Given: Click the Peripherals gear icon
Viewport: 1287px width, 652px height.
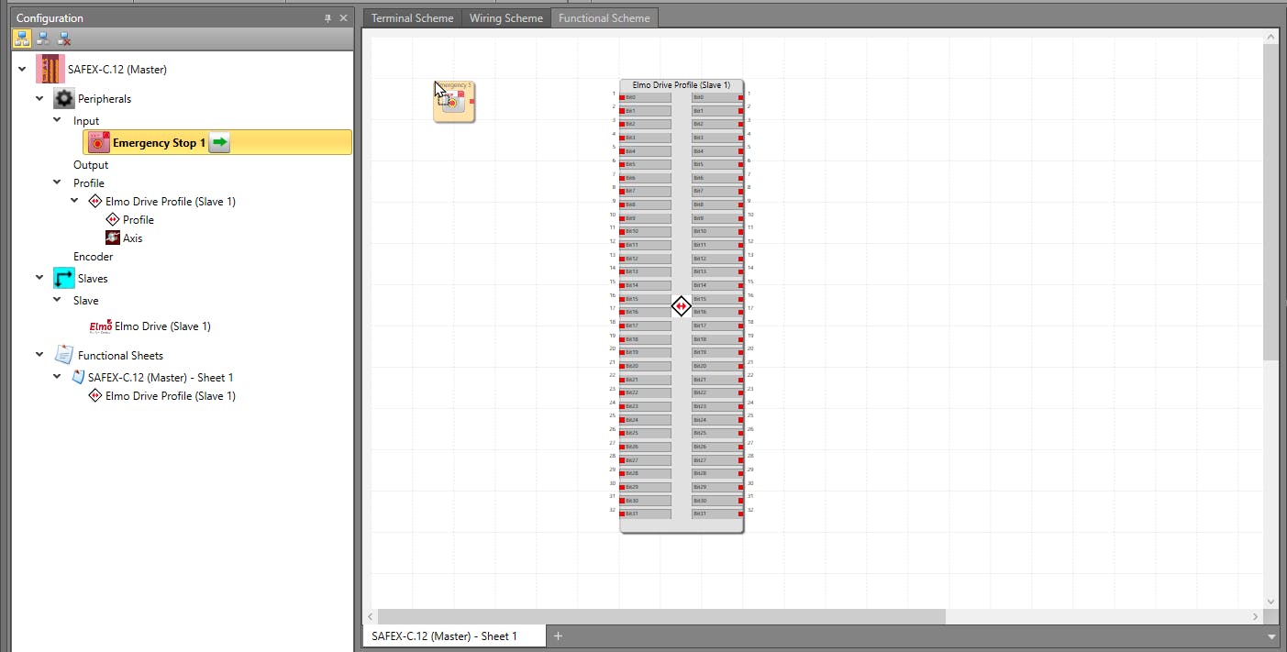Looking at the screenshot, I should pos(64,98).
